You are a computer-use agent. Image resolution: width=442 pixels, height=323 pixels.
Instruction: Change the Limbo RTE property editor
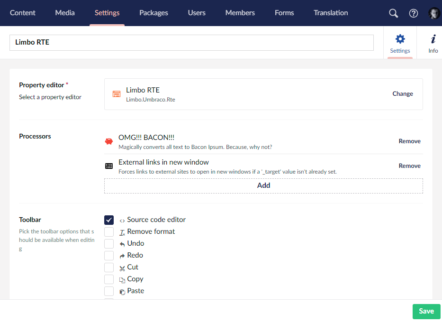pyautogui.click(x=403, y=94)
